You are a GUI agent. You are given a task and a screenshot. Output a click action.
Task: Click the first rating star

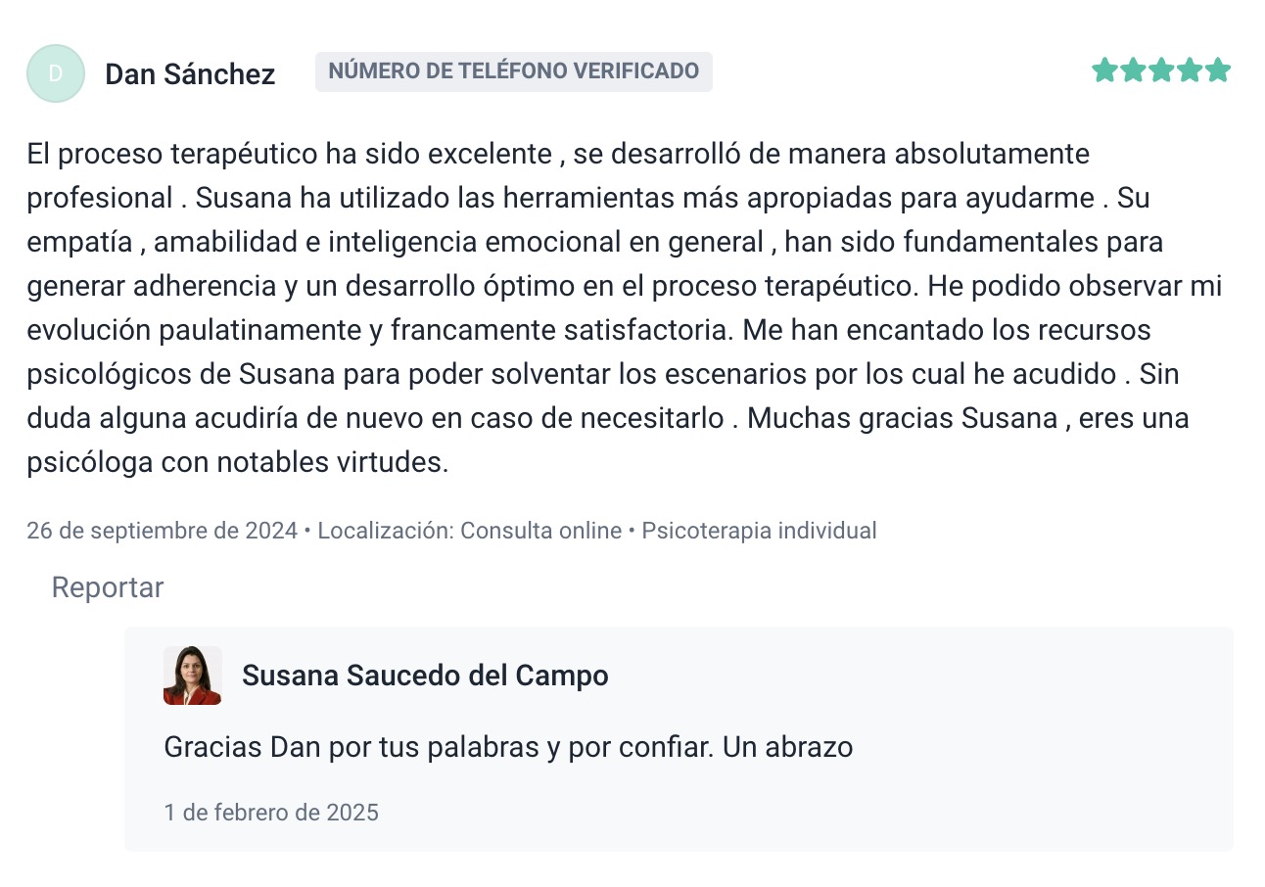[x=1104, y=70]
